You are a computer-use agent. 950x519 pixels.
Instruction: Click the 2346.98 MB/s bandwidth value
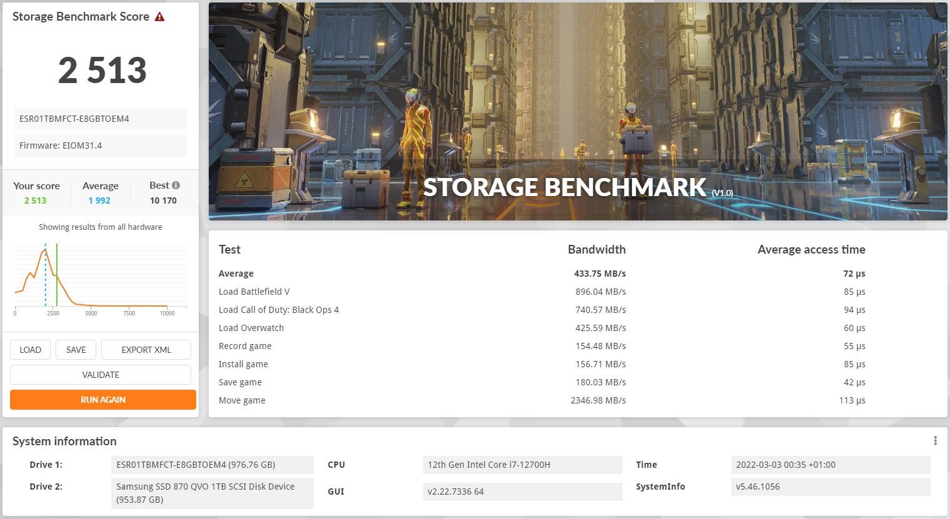pos(598,400)
